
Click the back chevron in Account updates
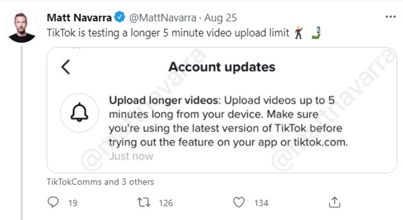(66, 67)
